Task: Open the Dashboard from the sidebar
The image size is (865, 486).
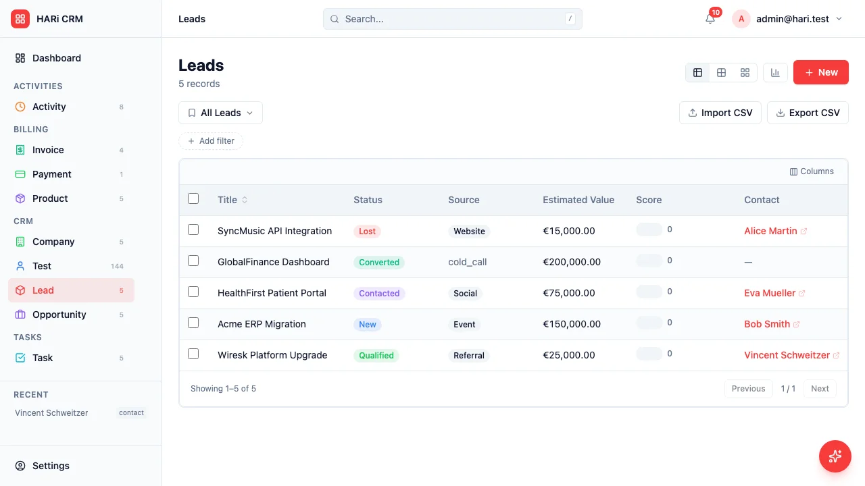Action: 56,58
